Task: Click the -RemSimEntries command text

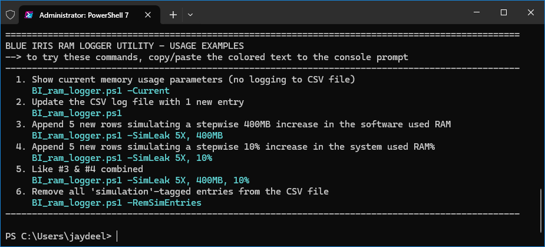Action: click(x=117, y=202)
